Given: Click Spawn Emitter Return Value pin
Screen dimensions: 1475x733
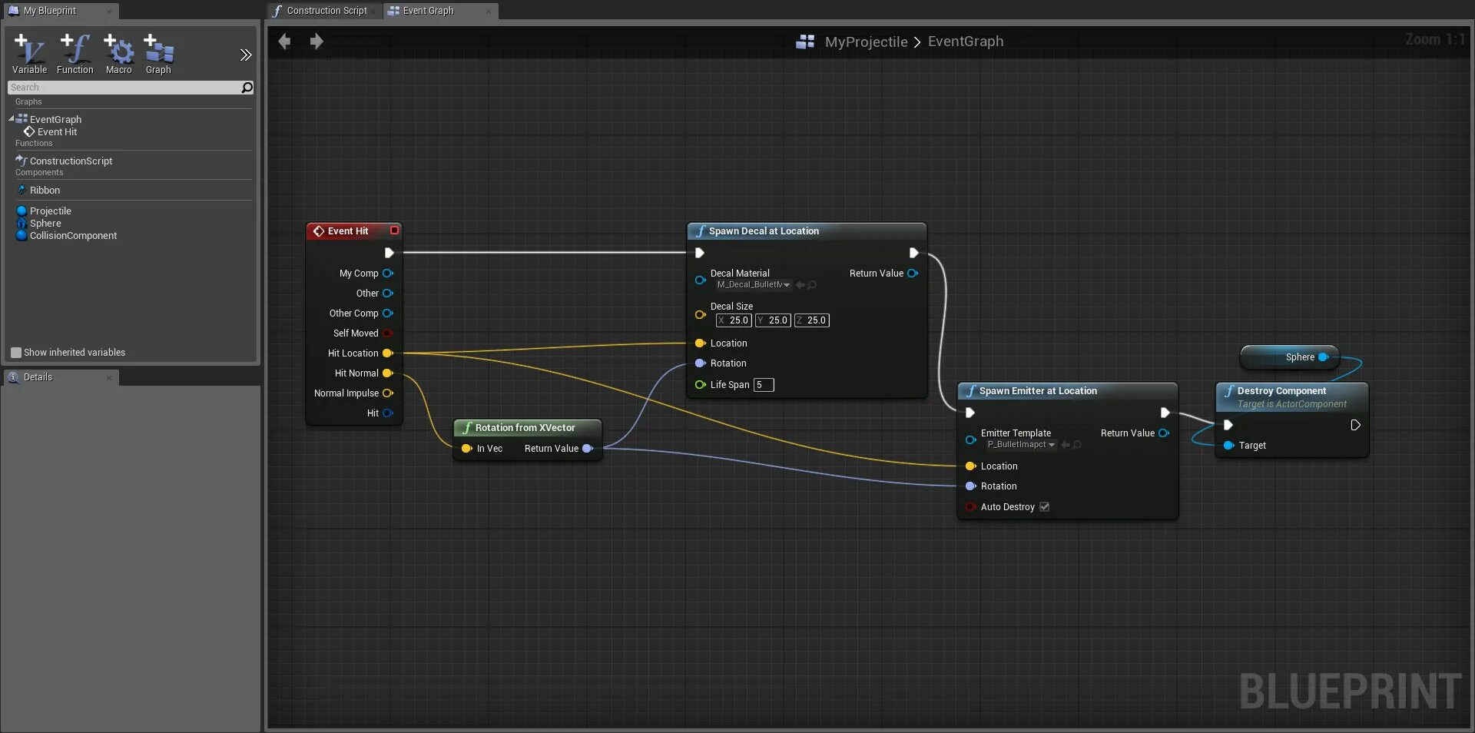Looking at the screenshot, I should 1164,433.
